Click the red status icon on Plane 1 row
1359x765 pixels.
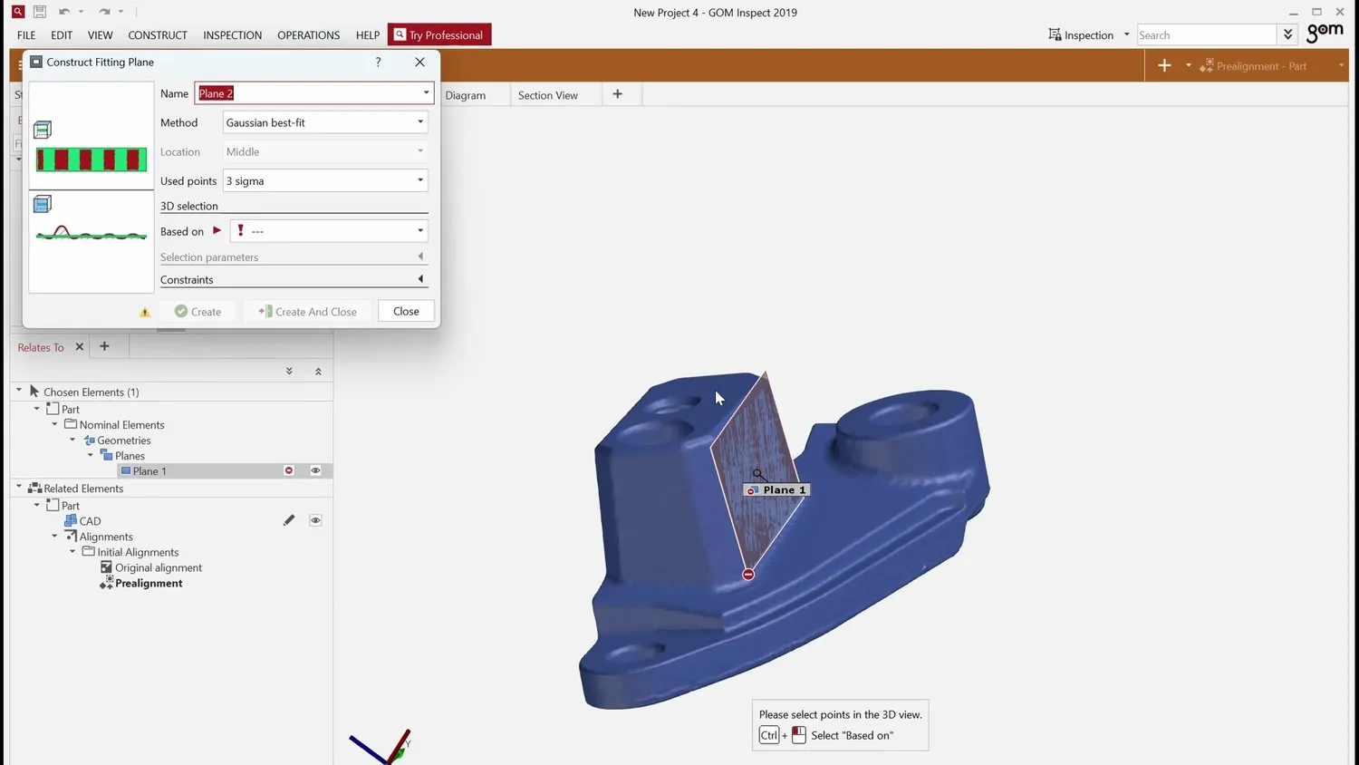[x=289, y=470]
